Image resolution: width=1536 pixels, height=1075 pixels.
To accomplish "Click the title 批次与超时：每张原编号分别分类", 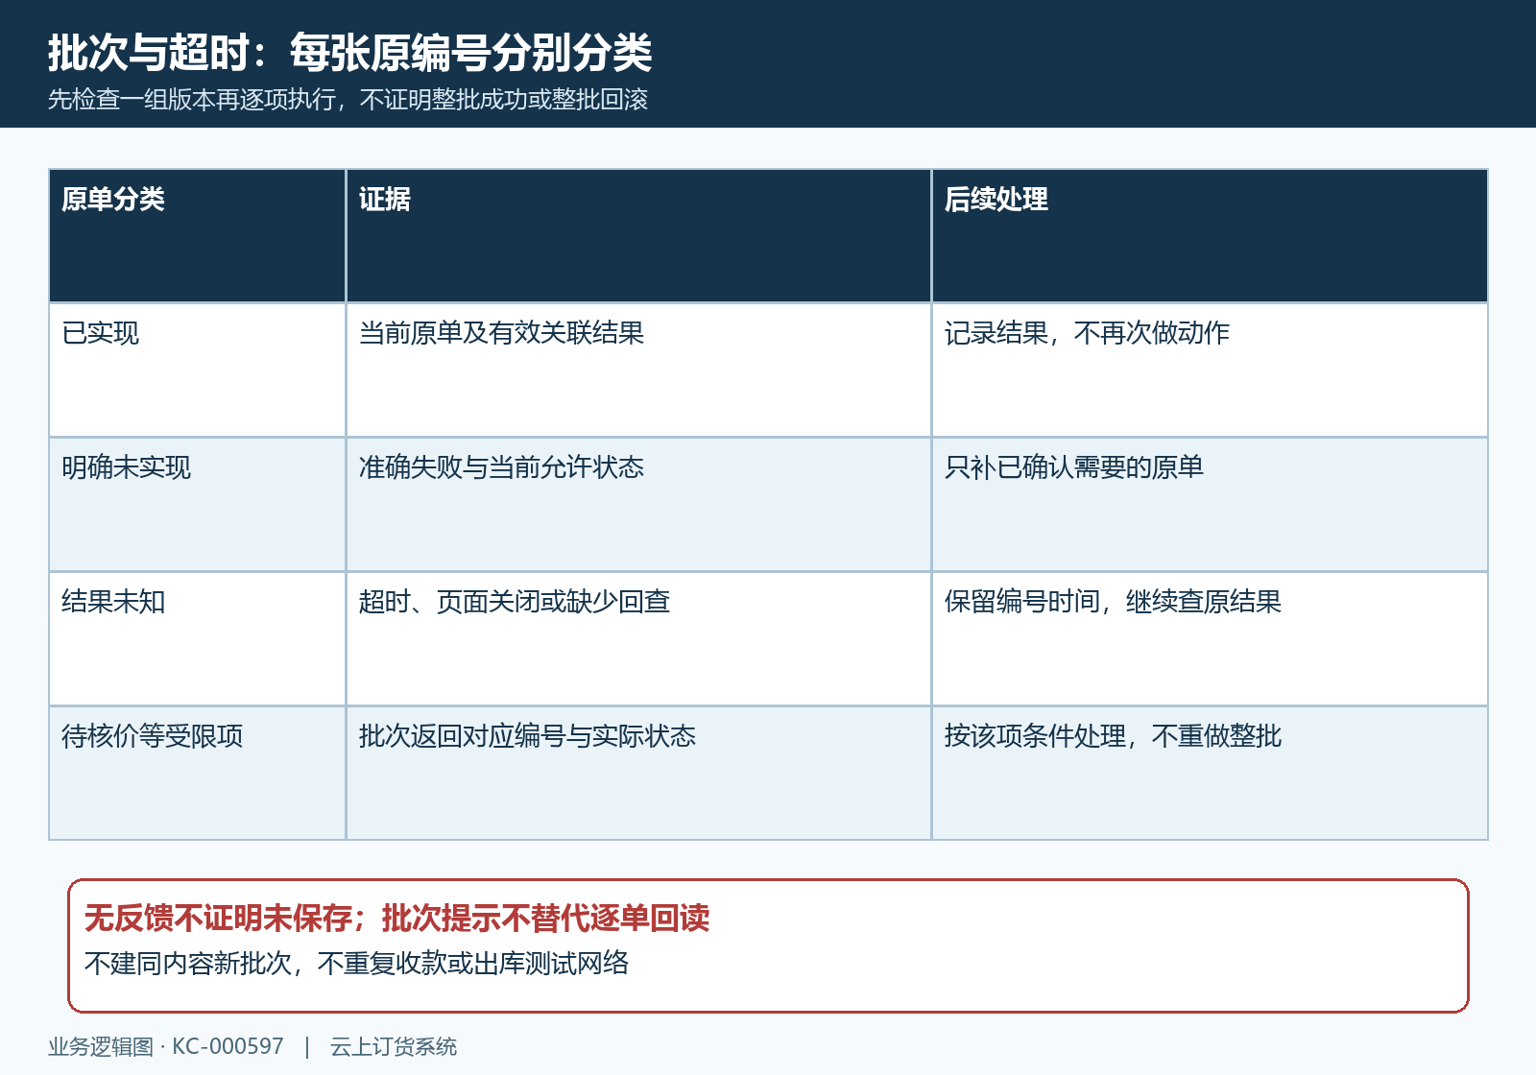I will click(350, 53).
